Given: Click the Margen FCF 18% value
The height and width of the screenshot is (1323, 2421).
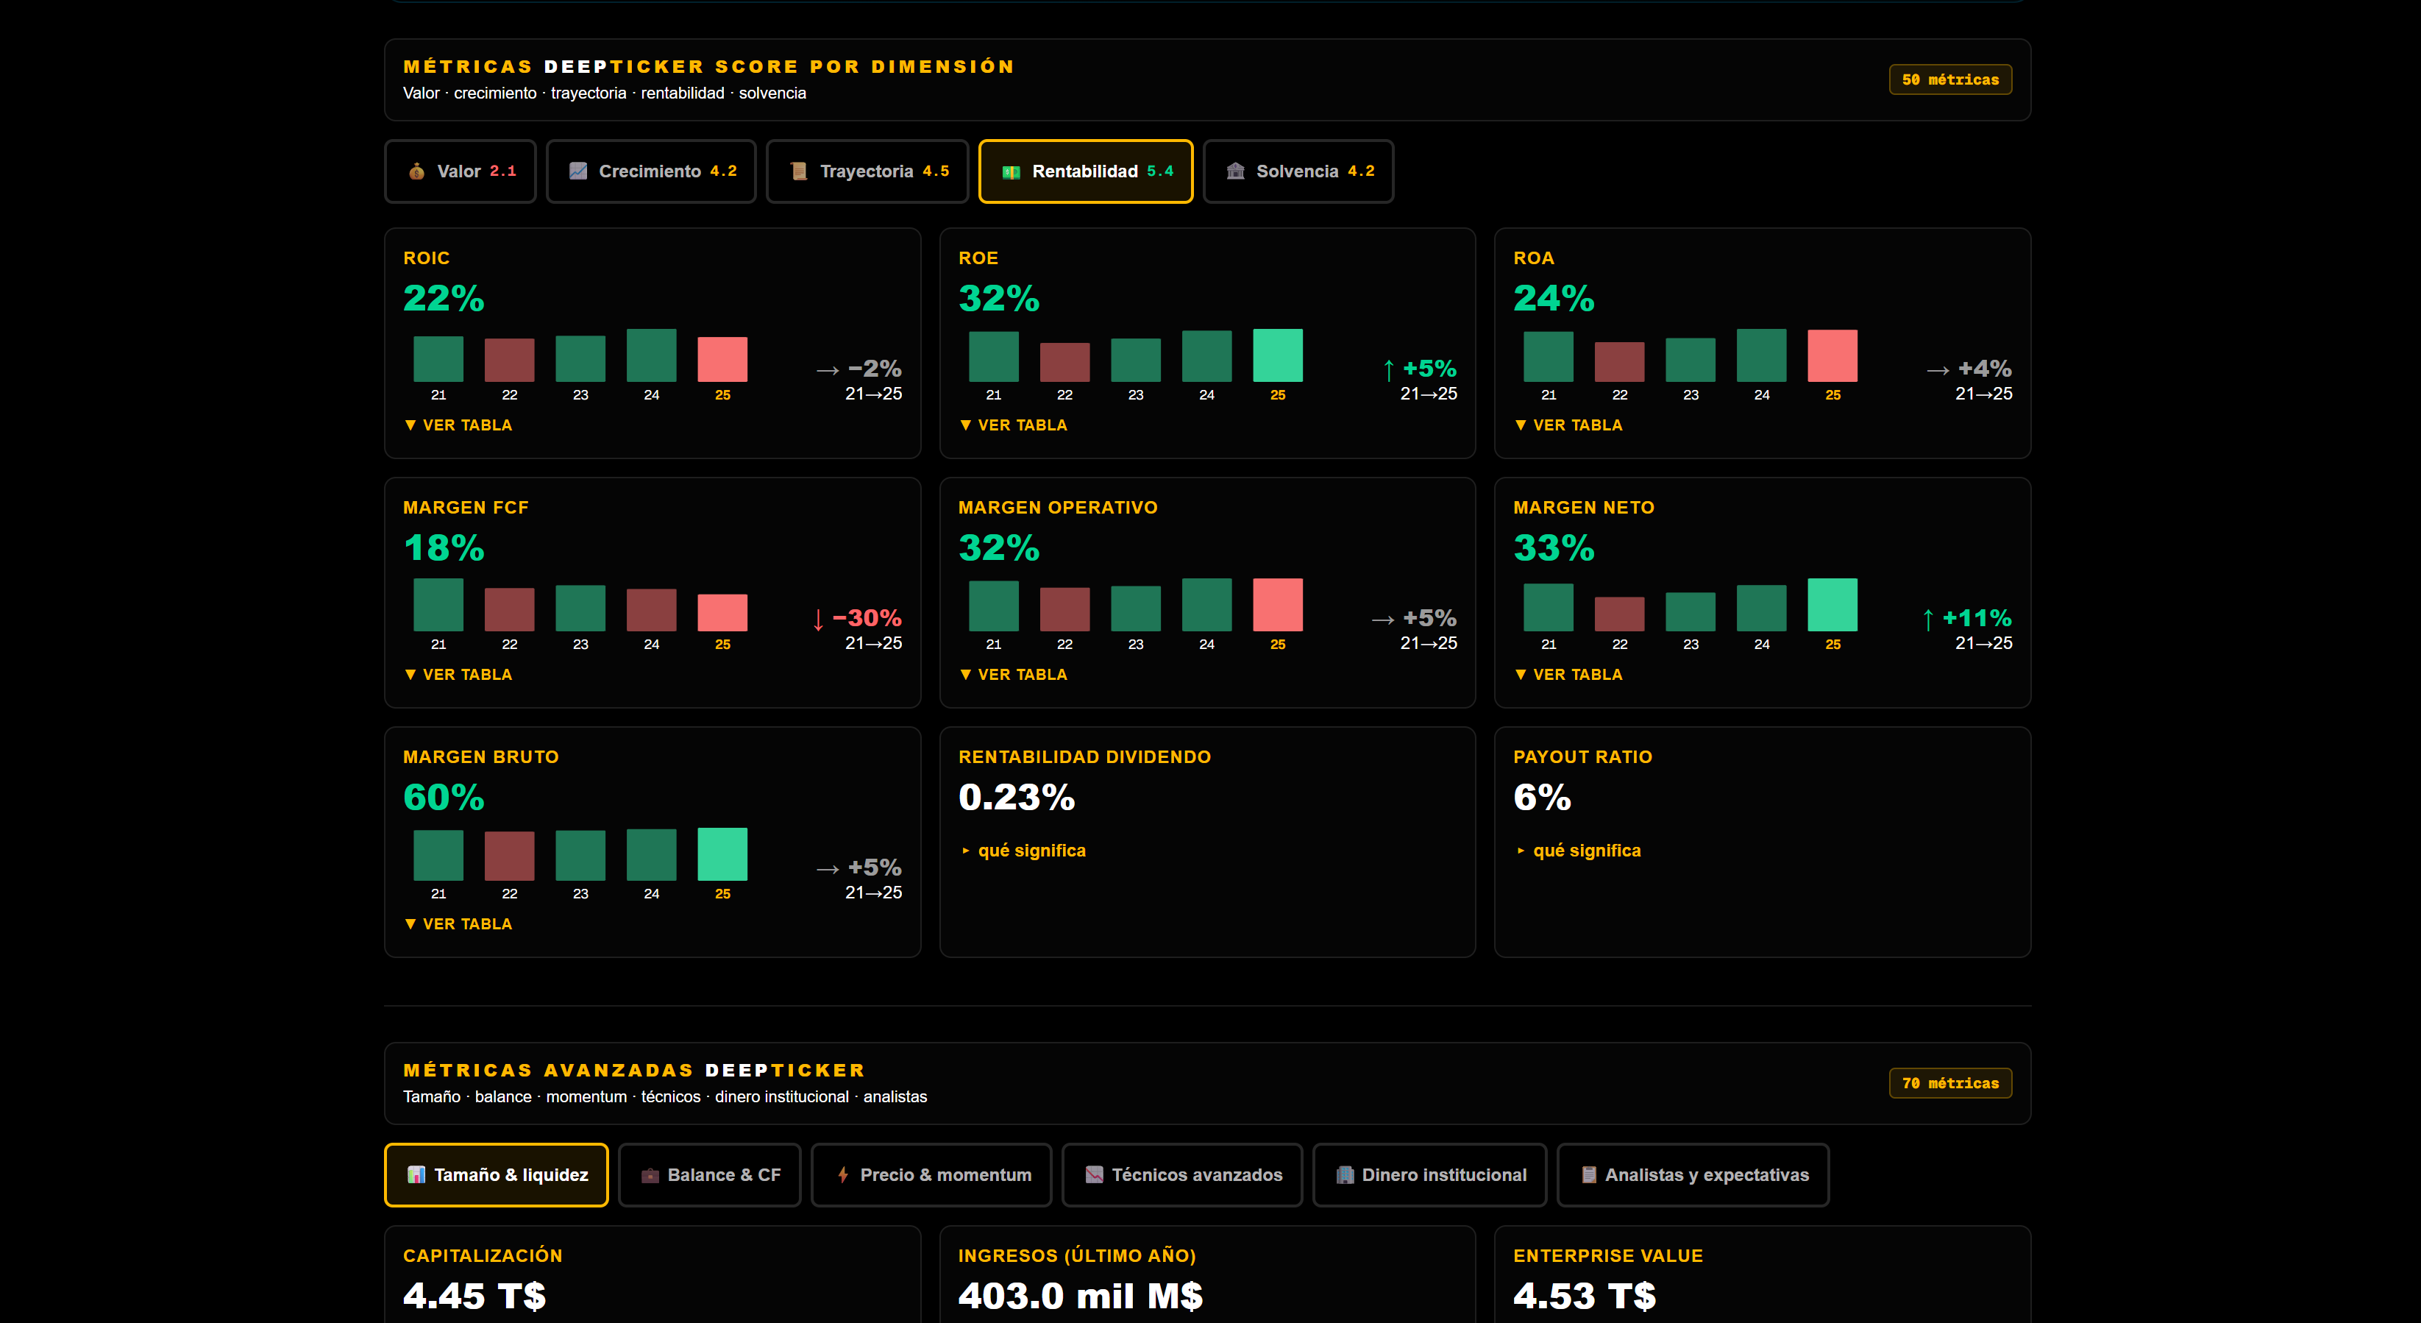Looking at the screenshot, I should pyautogui.click(x=444, y=547).
